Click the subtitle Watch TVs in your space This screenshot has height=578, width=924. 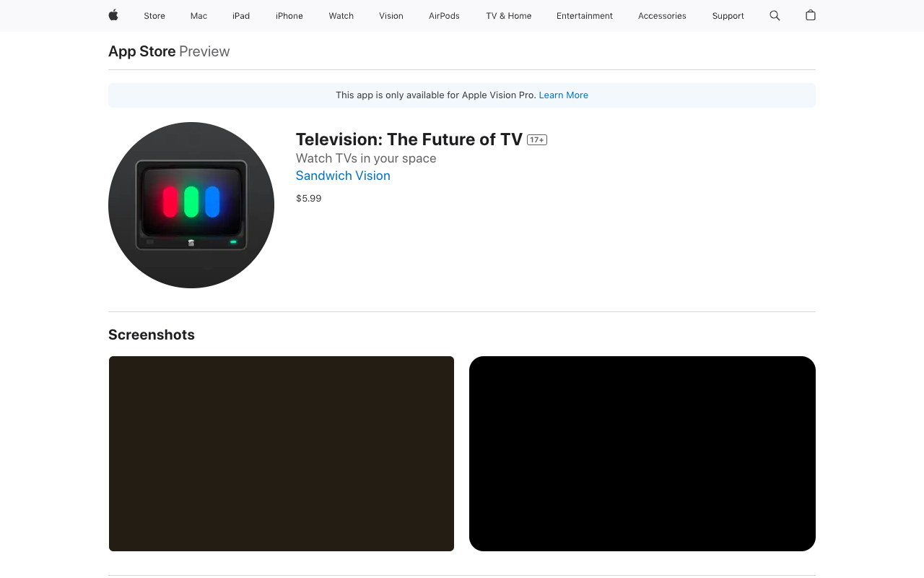point(366,158)
